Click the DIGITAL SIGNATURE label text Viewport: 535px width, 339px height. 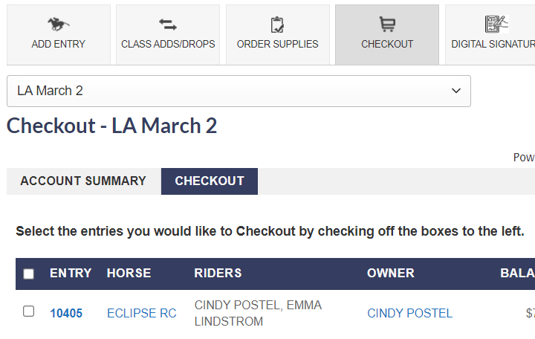point(493,44)
